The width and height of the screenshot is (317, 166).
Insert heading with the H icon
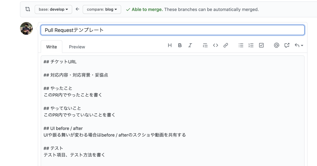click(x=170, y=45)
